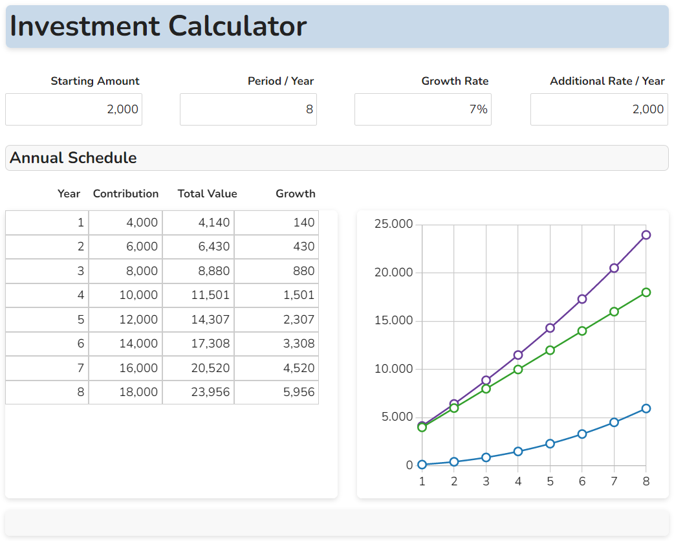This screenshot has width=674, height=541.
Task: Click the year 5 purple chart marker
Action: pyautogui.click(x=550, y=328)
